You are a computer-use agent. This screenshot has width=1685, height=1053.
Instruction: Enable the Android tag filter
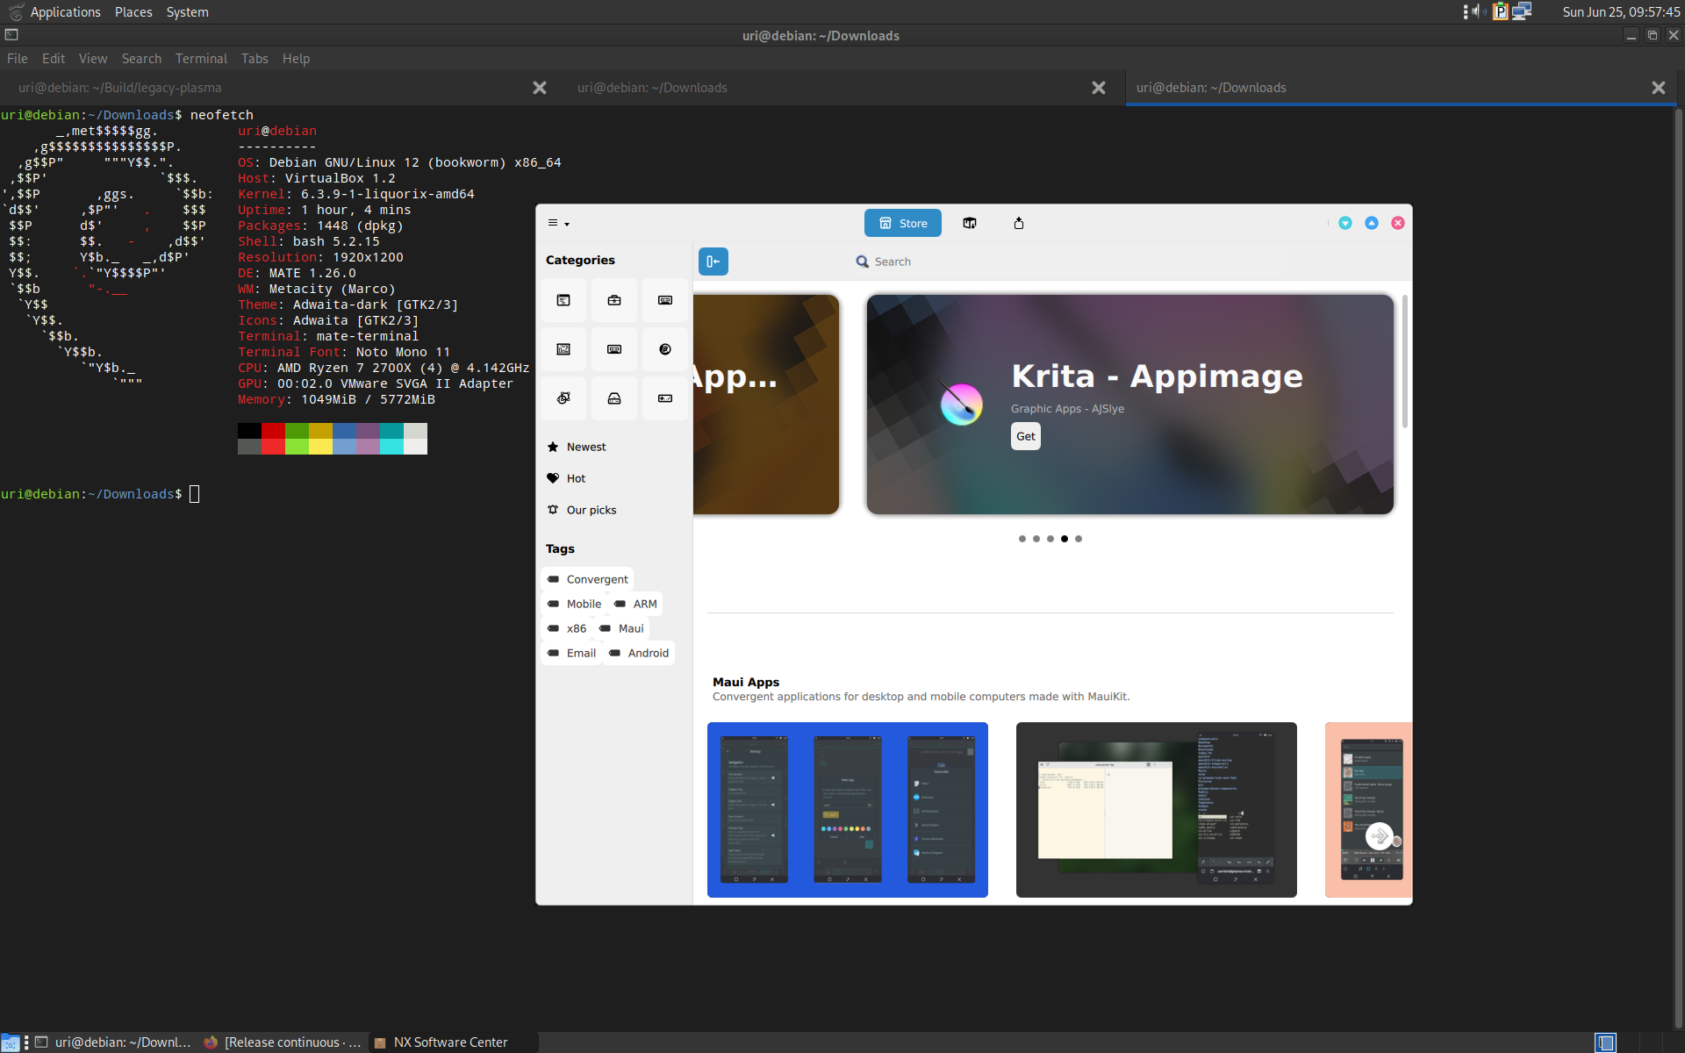[637, 653]
